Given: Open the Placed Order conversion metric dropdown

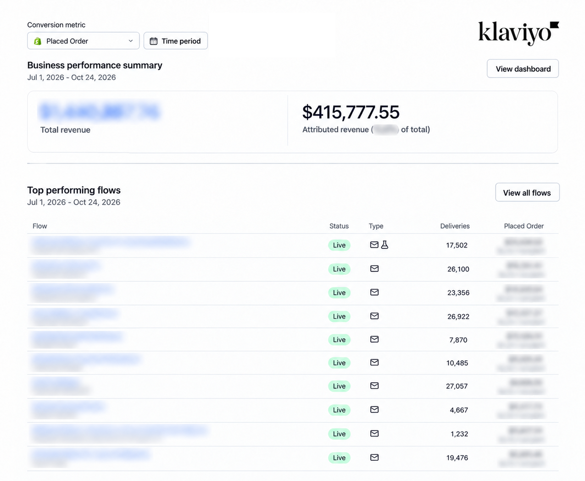Looking at the screenshot, I should 83,41.
